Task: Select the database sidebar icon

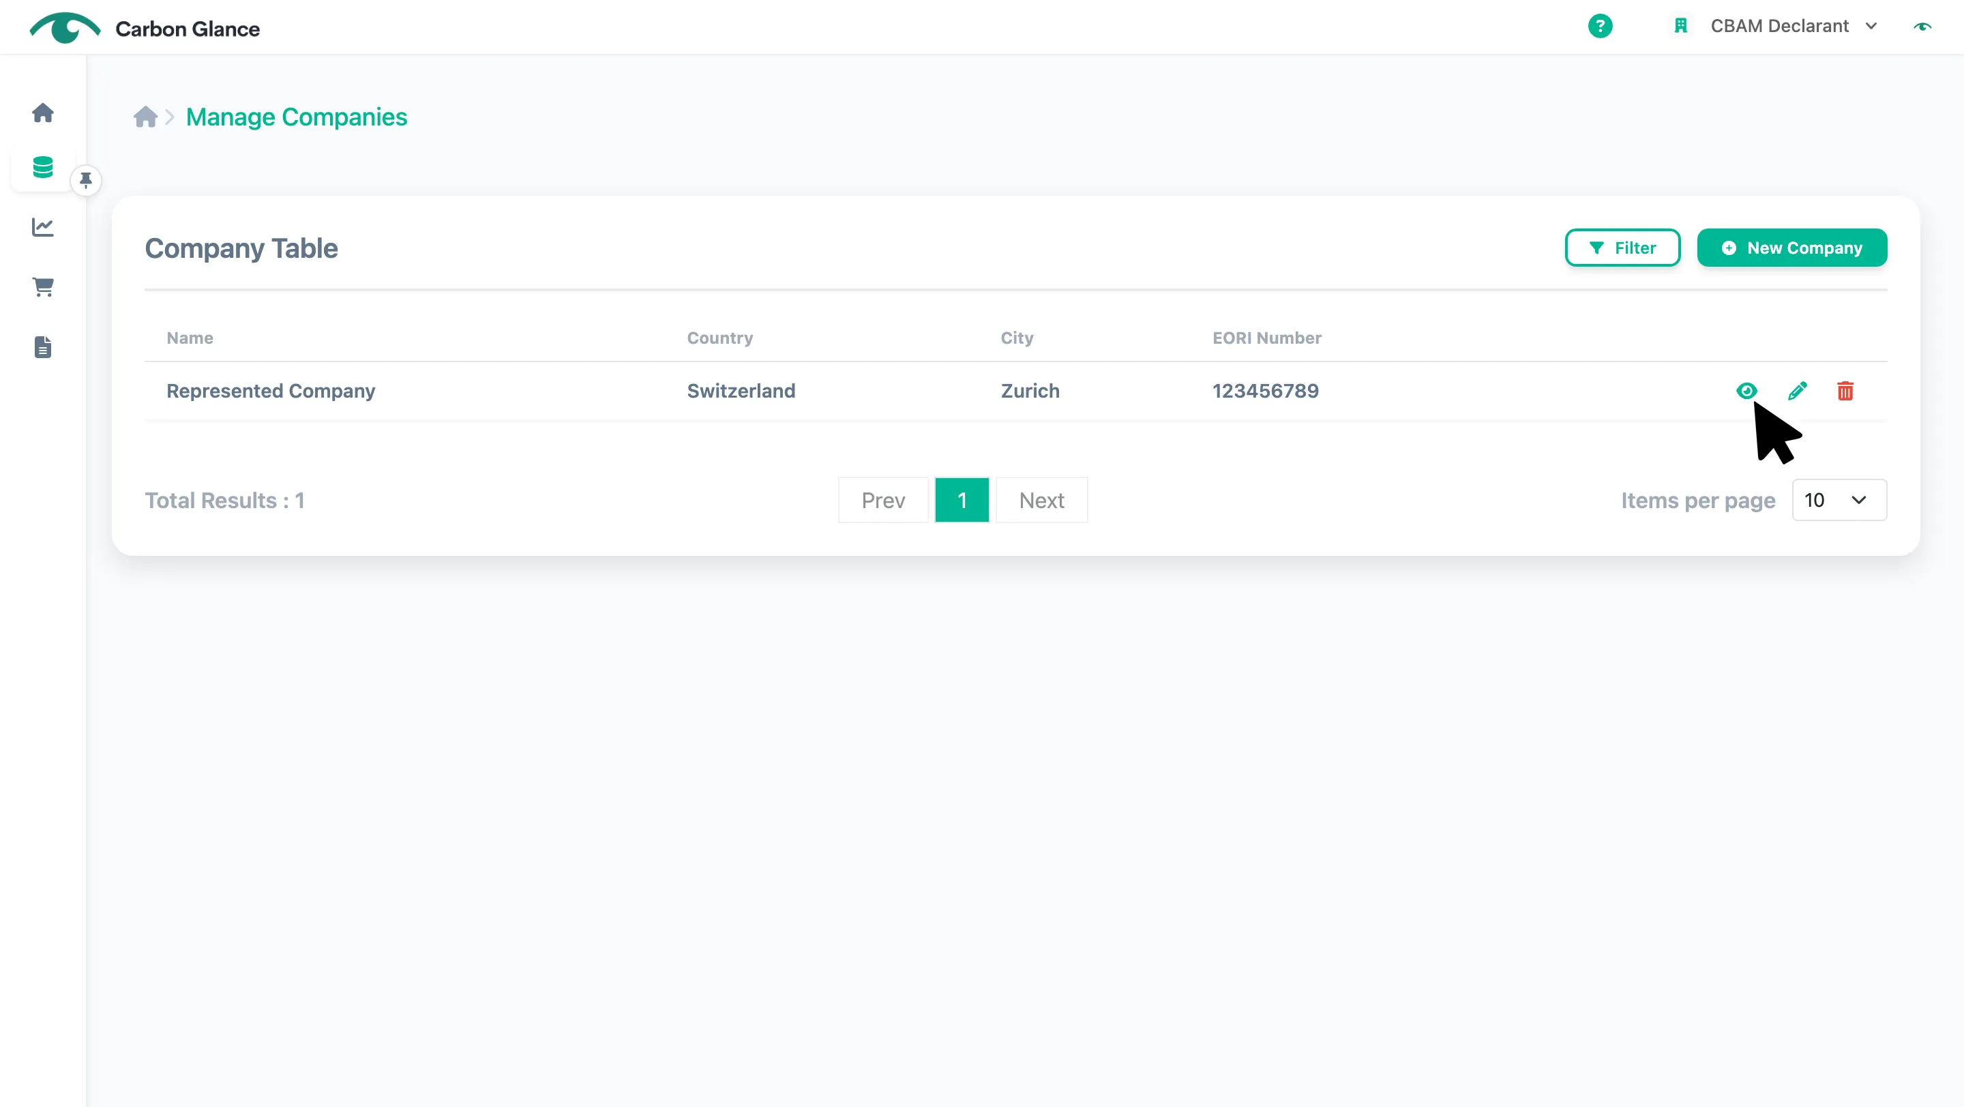Action: (x=43, y=167)
